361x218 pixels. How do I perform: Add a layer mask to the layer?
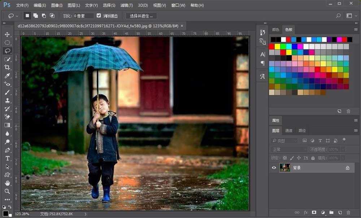314,213
